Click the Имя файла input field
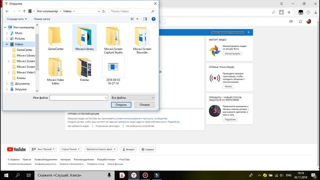320x180 pixels. point(78,98)
